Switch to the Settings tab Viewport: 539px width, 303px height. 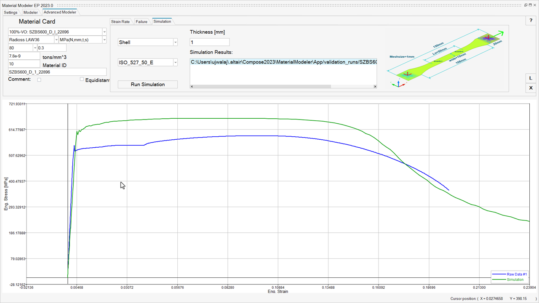coord(11,12)
